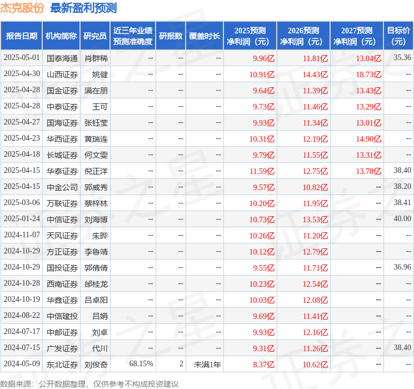This screenshot has width=414, height=389.
Task: Click target price 38.41
Action: click(402, 202)
